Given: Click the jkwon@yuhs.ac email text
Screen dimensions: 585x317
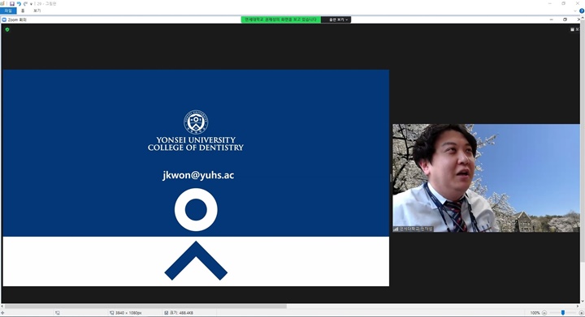Looking at the screenshot, I should [198, 175].
